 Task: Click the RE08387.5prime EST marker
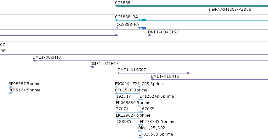click(10, 87)
